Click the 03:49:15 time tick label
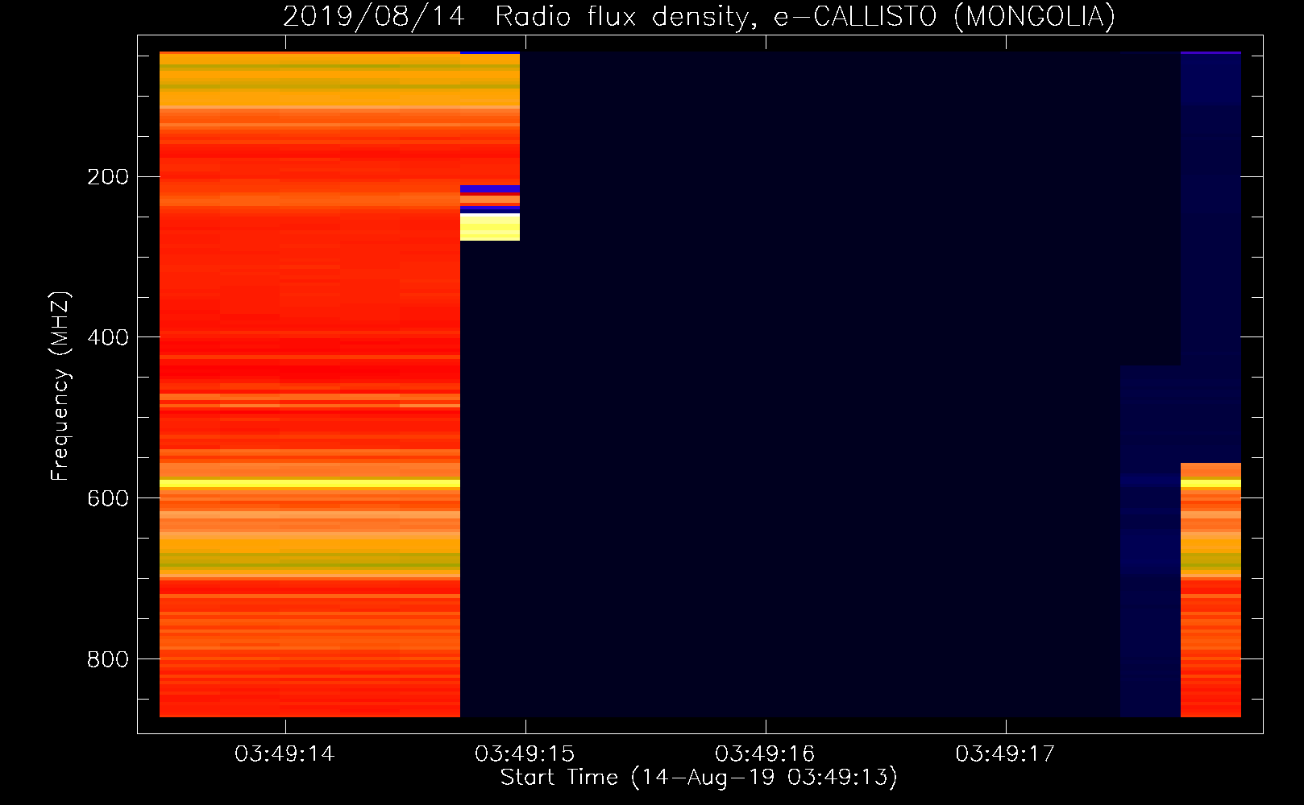1304x805 pixels. 525,754
